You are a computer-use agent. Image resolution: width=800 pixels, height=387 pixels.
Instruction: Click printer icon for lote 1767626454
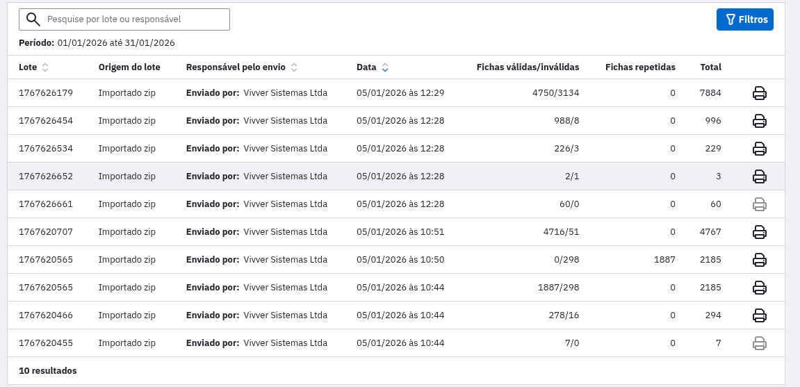[760, 121]
